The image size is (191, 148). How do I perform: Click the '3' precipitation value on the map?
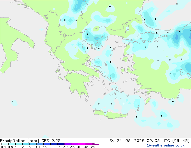(x=77, y=6)
